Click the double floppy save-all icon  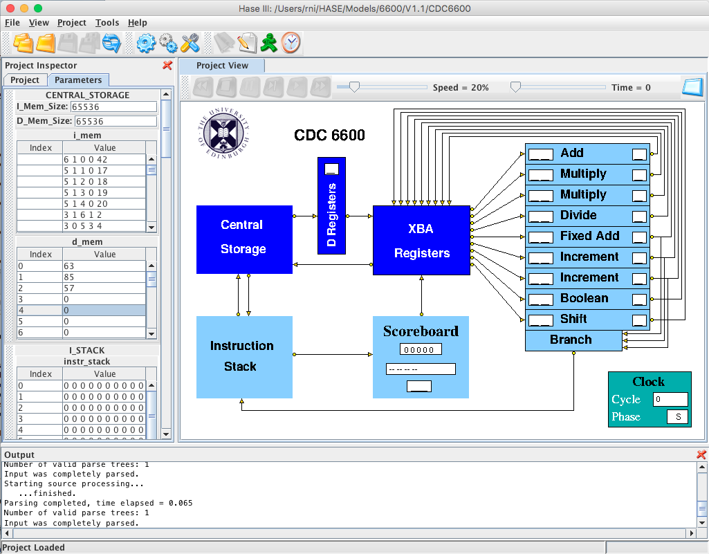pos(89,44)
